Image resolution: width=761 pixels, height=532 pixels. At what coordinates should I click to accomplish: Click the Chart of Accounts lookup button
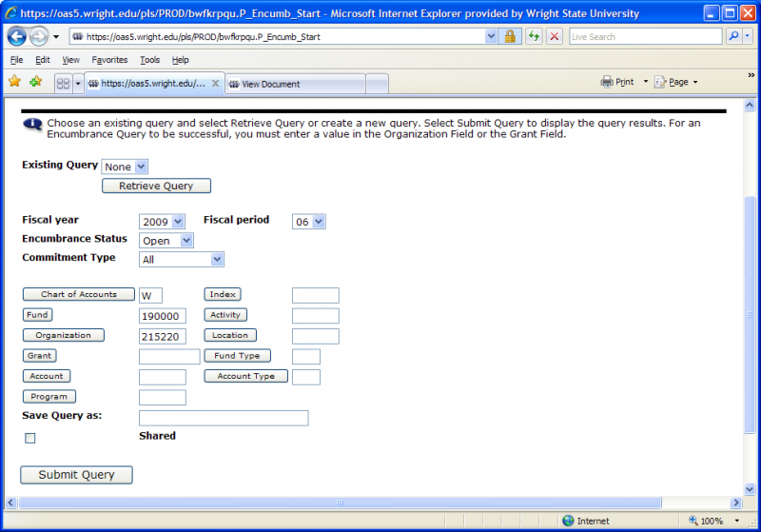[x=79, y=295]
